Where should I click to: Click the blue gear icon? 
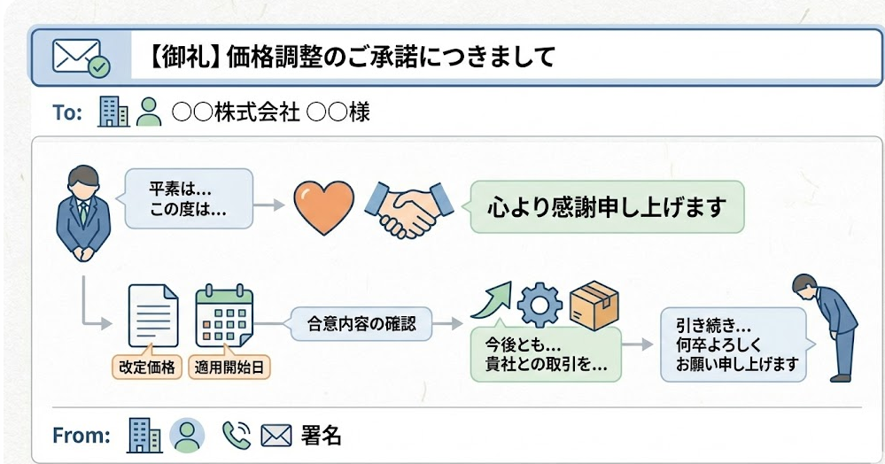[x=539, y=305]
